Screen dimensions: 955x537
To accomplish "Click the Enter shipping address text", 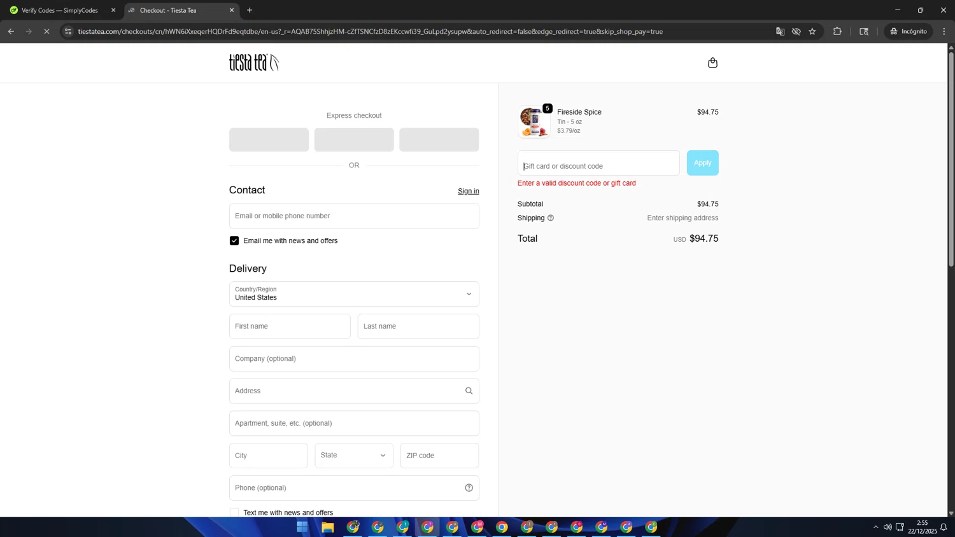I will click(683, 218).
